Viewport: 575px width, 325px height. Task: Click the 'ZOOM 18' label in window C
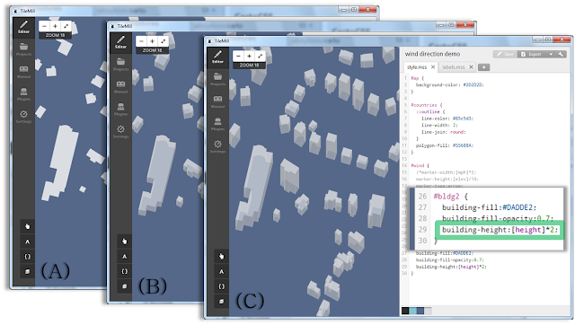(x=249, y=66)
